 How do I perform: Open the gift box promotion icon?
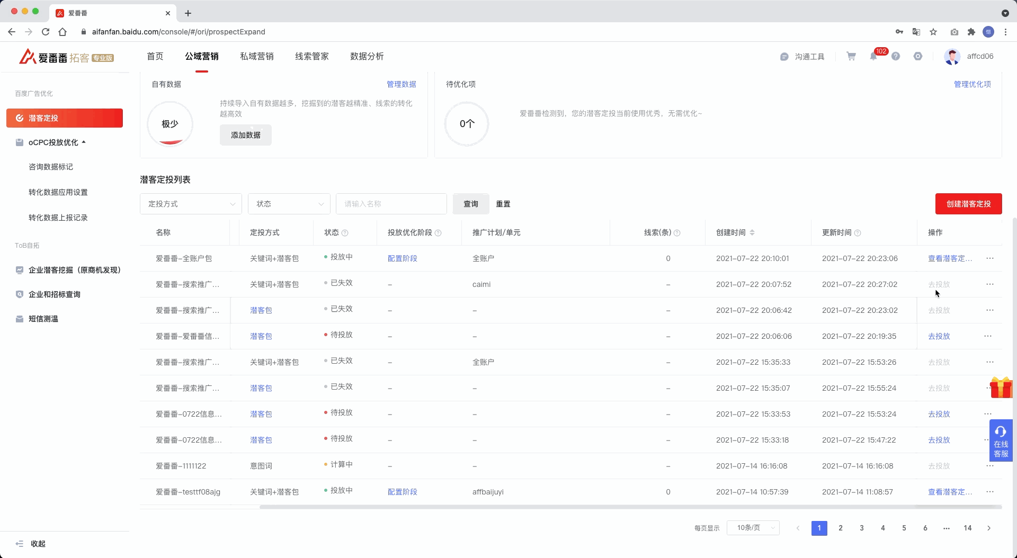pyautogui.click(x=1001, y=388)
